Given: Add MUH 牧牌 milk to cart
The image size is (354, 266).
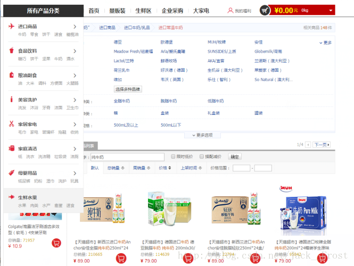Looking at the screenshot, I should (322, 259).
